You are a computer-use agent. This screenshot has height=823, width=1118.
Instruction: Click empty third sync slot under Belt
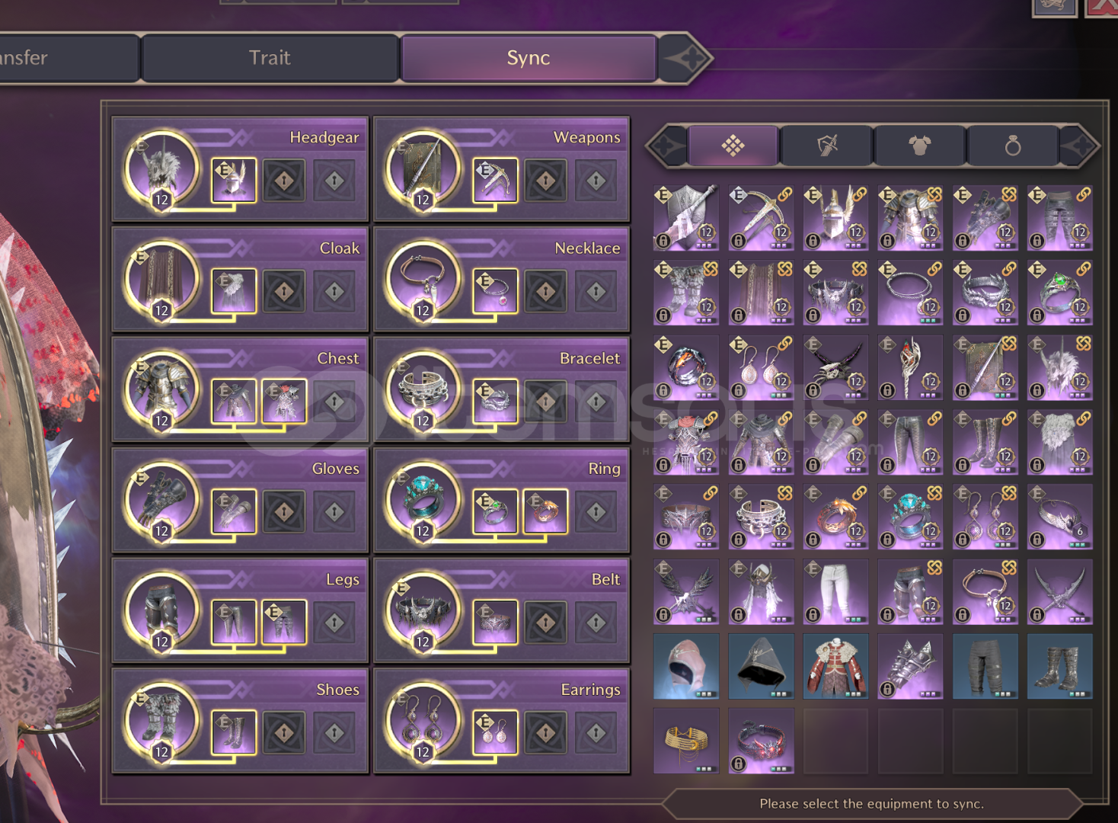pyautogui.click(x=596, y=623)
